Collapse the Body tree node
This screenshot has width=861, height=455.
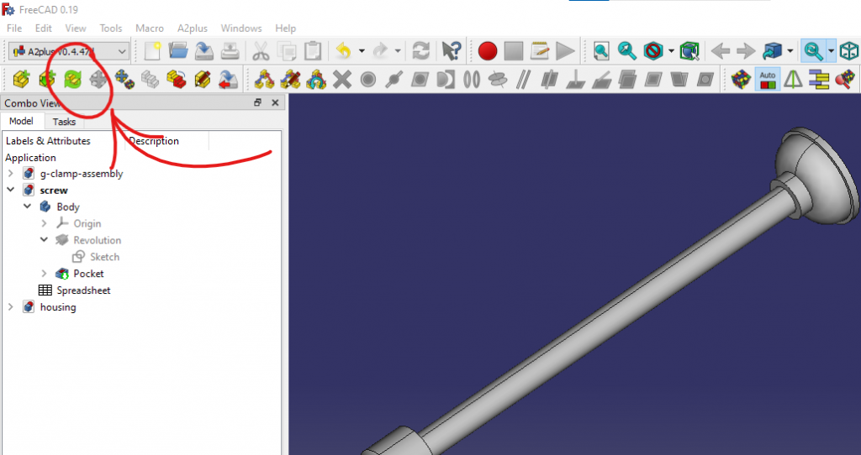pos(28,207)
